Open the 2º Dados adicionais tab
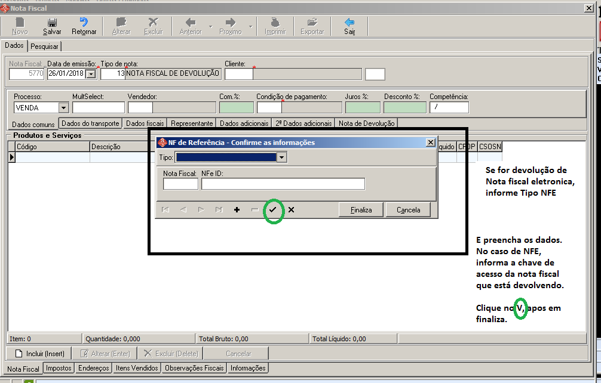 (303, 123)
